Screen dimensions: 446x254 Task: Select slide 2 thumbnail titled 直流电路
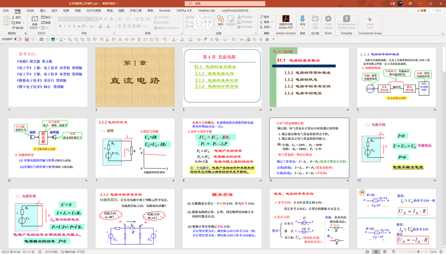tap(135, 77)
